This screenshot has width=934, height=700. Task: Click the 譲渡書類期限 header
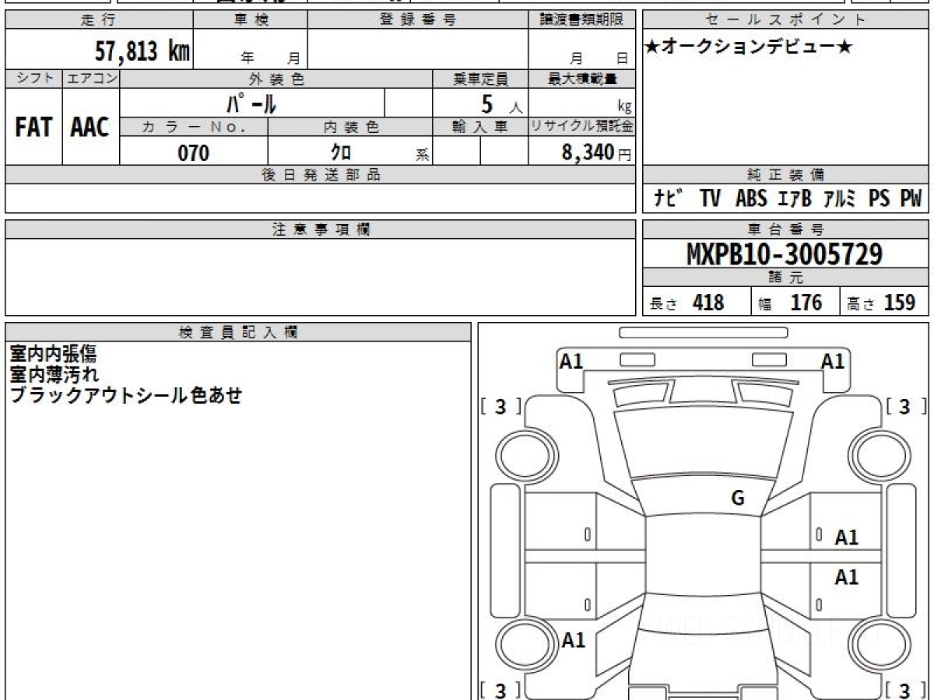point(581,20)
